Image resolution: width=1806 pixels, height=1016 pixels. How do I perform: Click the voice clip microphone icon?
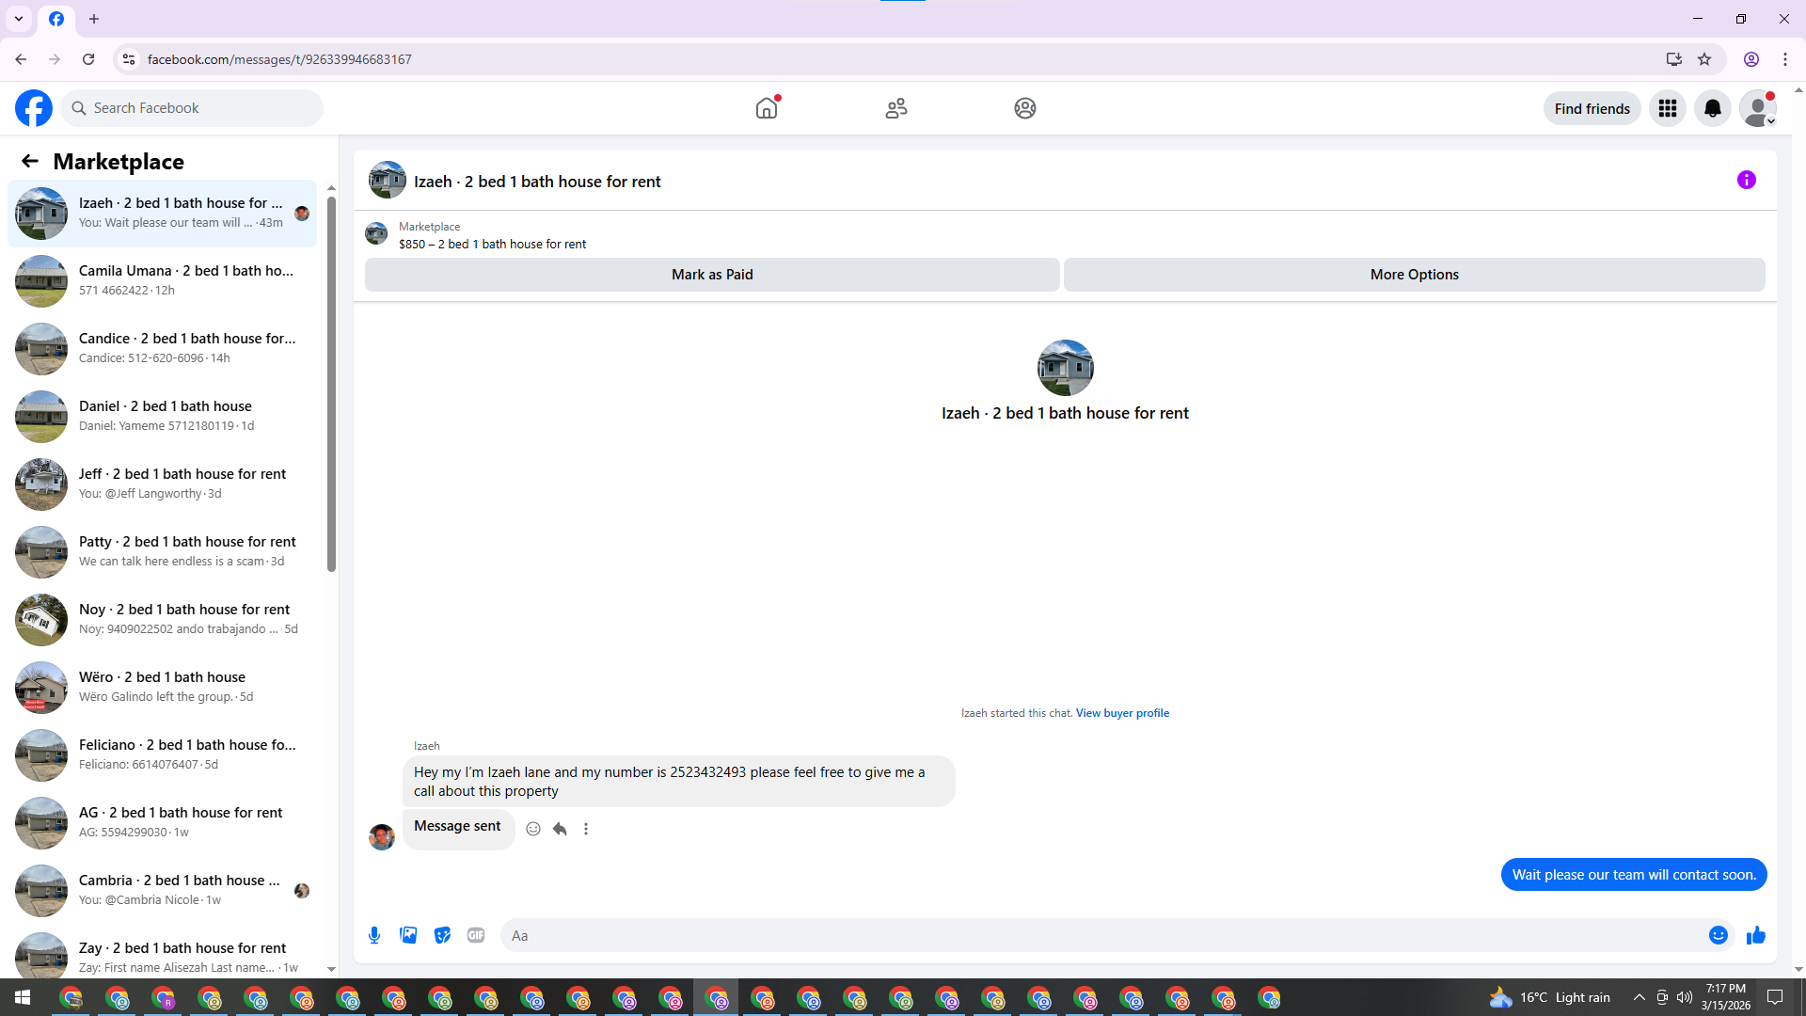click(374, 935)
